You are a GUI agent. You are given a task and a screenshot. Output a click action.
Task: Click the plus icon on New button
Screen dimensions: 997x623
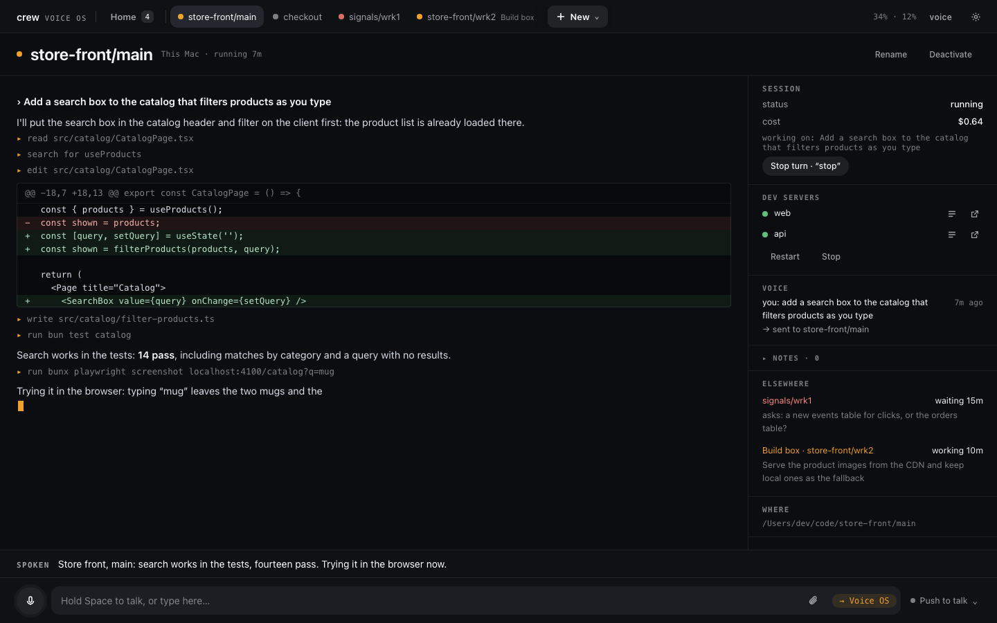(561, 17)
